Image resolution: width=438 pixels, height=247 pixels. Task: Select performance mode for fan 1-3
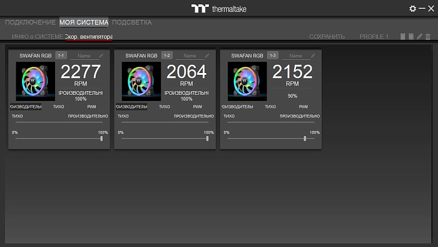tap(237, 107)
